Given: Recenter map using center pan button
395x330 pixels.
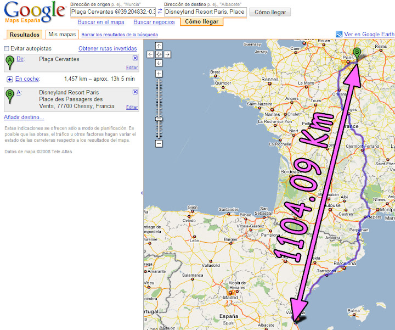Looking at the screenshot, I should pos(159,54).
